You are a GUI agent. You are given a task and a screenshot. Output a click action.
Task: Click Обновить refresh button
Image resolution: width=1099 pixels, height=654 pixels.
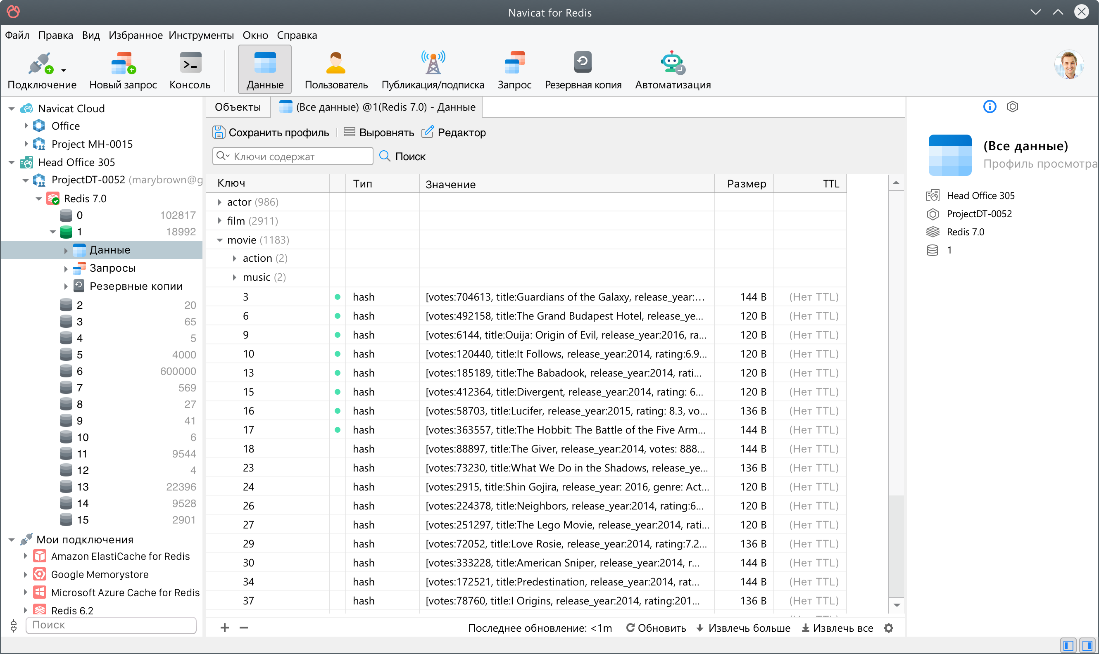coord(656,628)
